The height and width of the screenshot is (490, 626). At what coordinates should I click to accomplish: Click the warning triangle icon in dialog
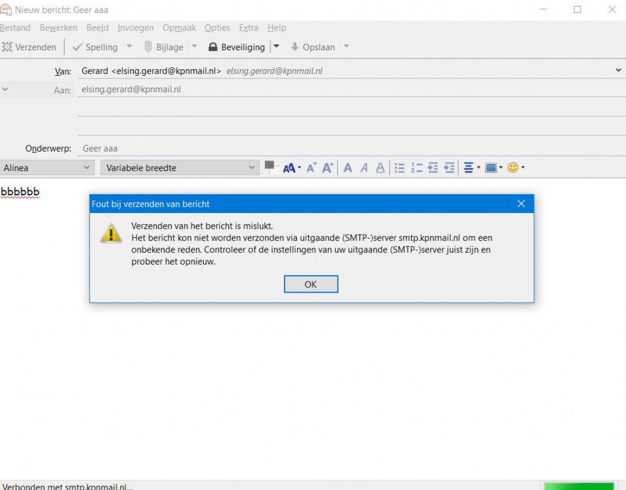[x=111, y=233]
